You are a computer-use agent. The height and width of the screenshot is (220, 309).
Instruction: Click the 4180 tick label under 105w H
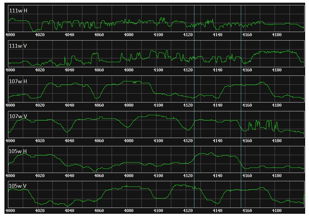point(277,176)
